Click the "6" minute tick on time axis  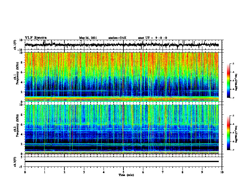pyautogui.click(x=143, y=172)
